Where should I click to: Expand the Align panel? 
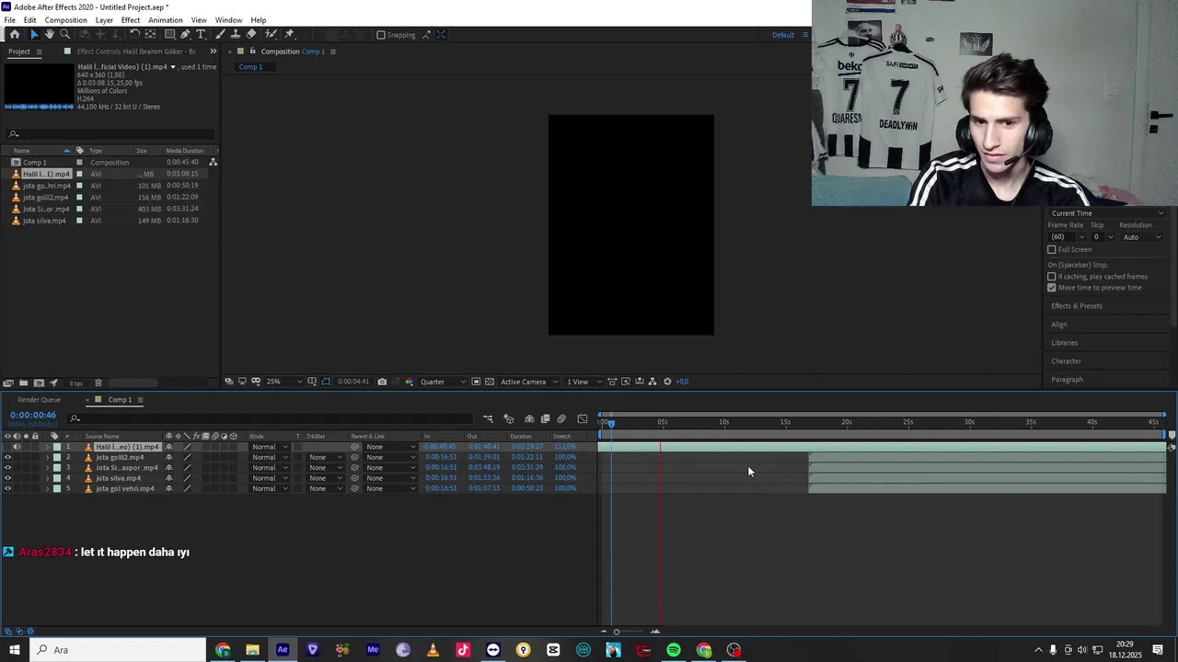pyautogui.click(x=1059, y=324)
